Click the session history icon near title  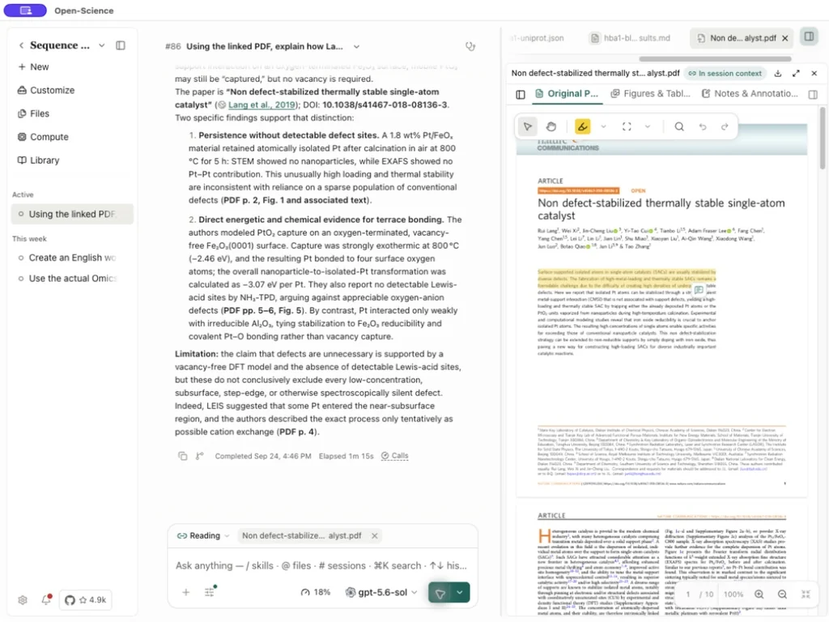point(470,46)
